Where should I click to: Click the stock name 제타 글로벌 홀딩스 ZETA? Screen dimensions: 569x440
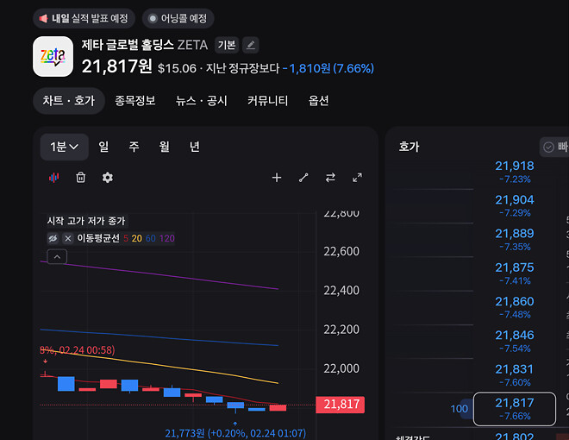[x=145, y=45]
